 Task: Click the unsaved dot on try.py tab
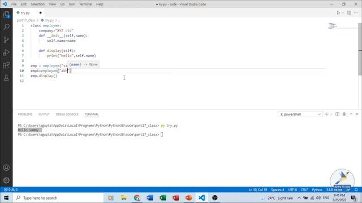(x=40, y=13)
